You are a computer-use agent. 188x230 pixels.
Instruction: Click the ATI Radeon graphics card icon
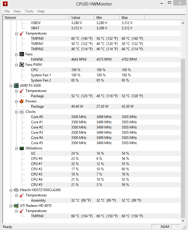16,206
